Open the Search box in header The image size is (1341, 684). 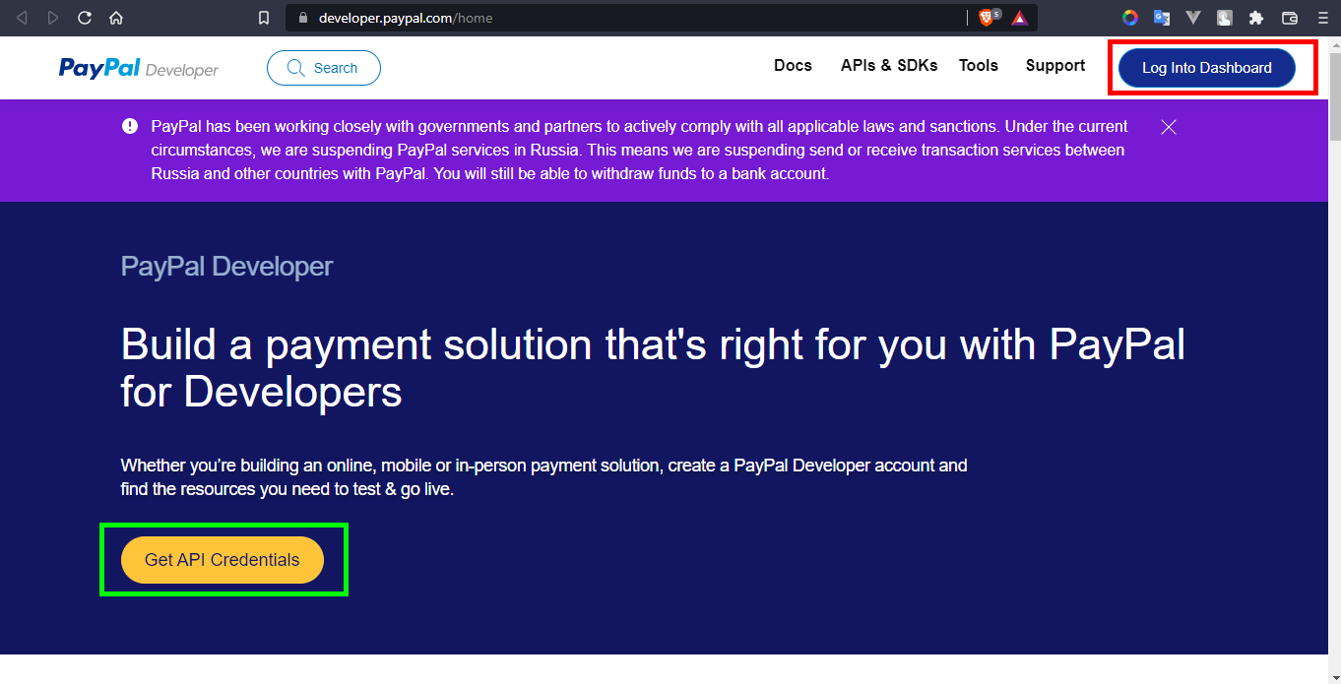(324, 68)
